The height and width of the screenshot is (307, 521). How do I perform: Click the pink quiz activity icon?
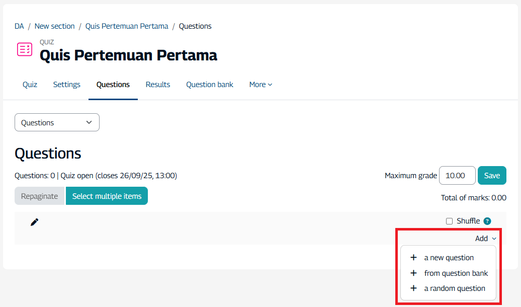[x=25, y=49]
